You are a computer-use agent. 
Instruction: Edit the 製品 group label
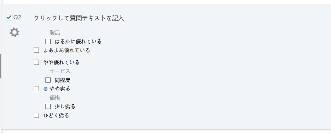[55, 32]
